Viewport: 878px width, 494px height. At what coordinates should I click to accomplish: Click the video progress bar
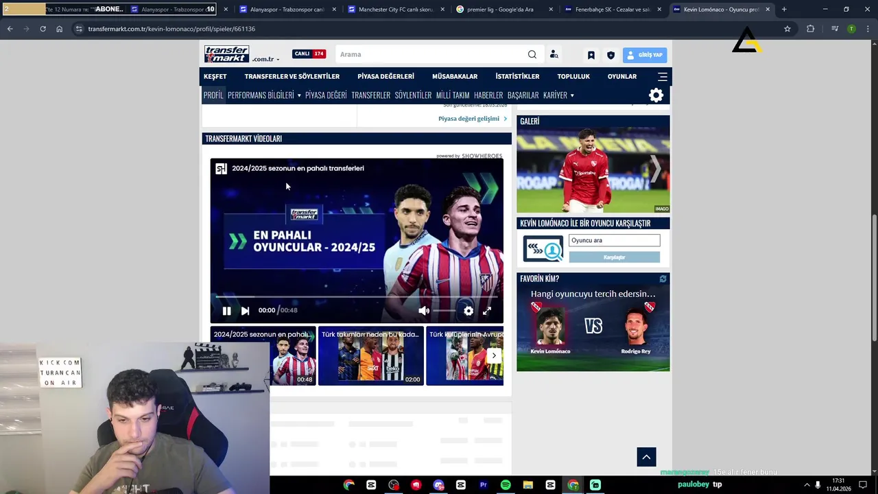[x=357, y=296]
